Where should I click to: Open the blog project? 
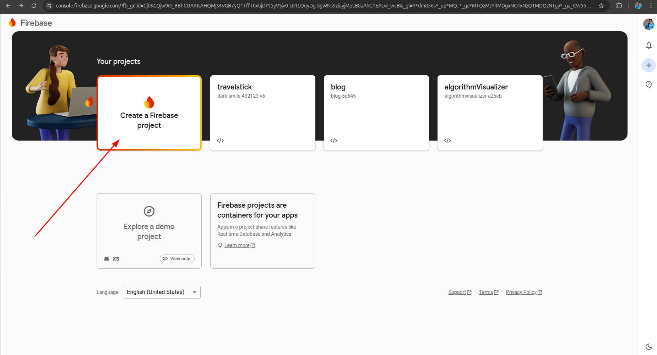pos(376,113)
